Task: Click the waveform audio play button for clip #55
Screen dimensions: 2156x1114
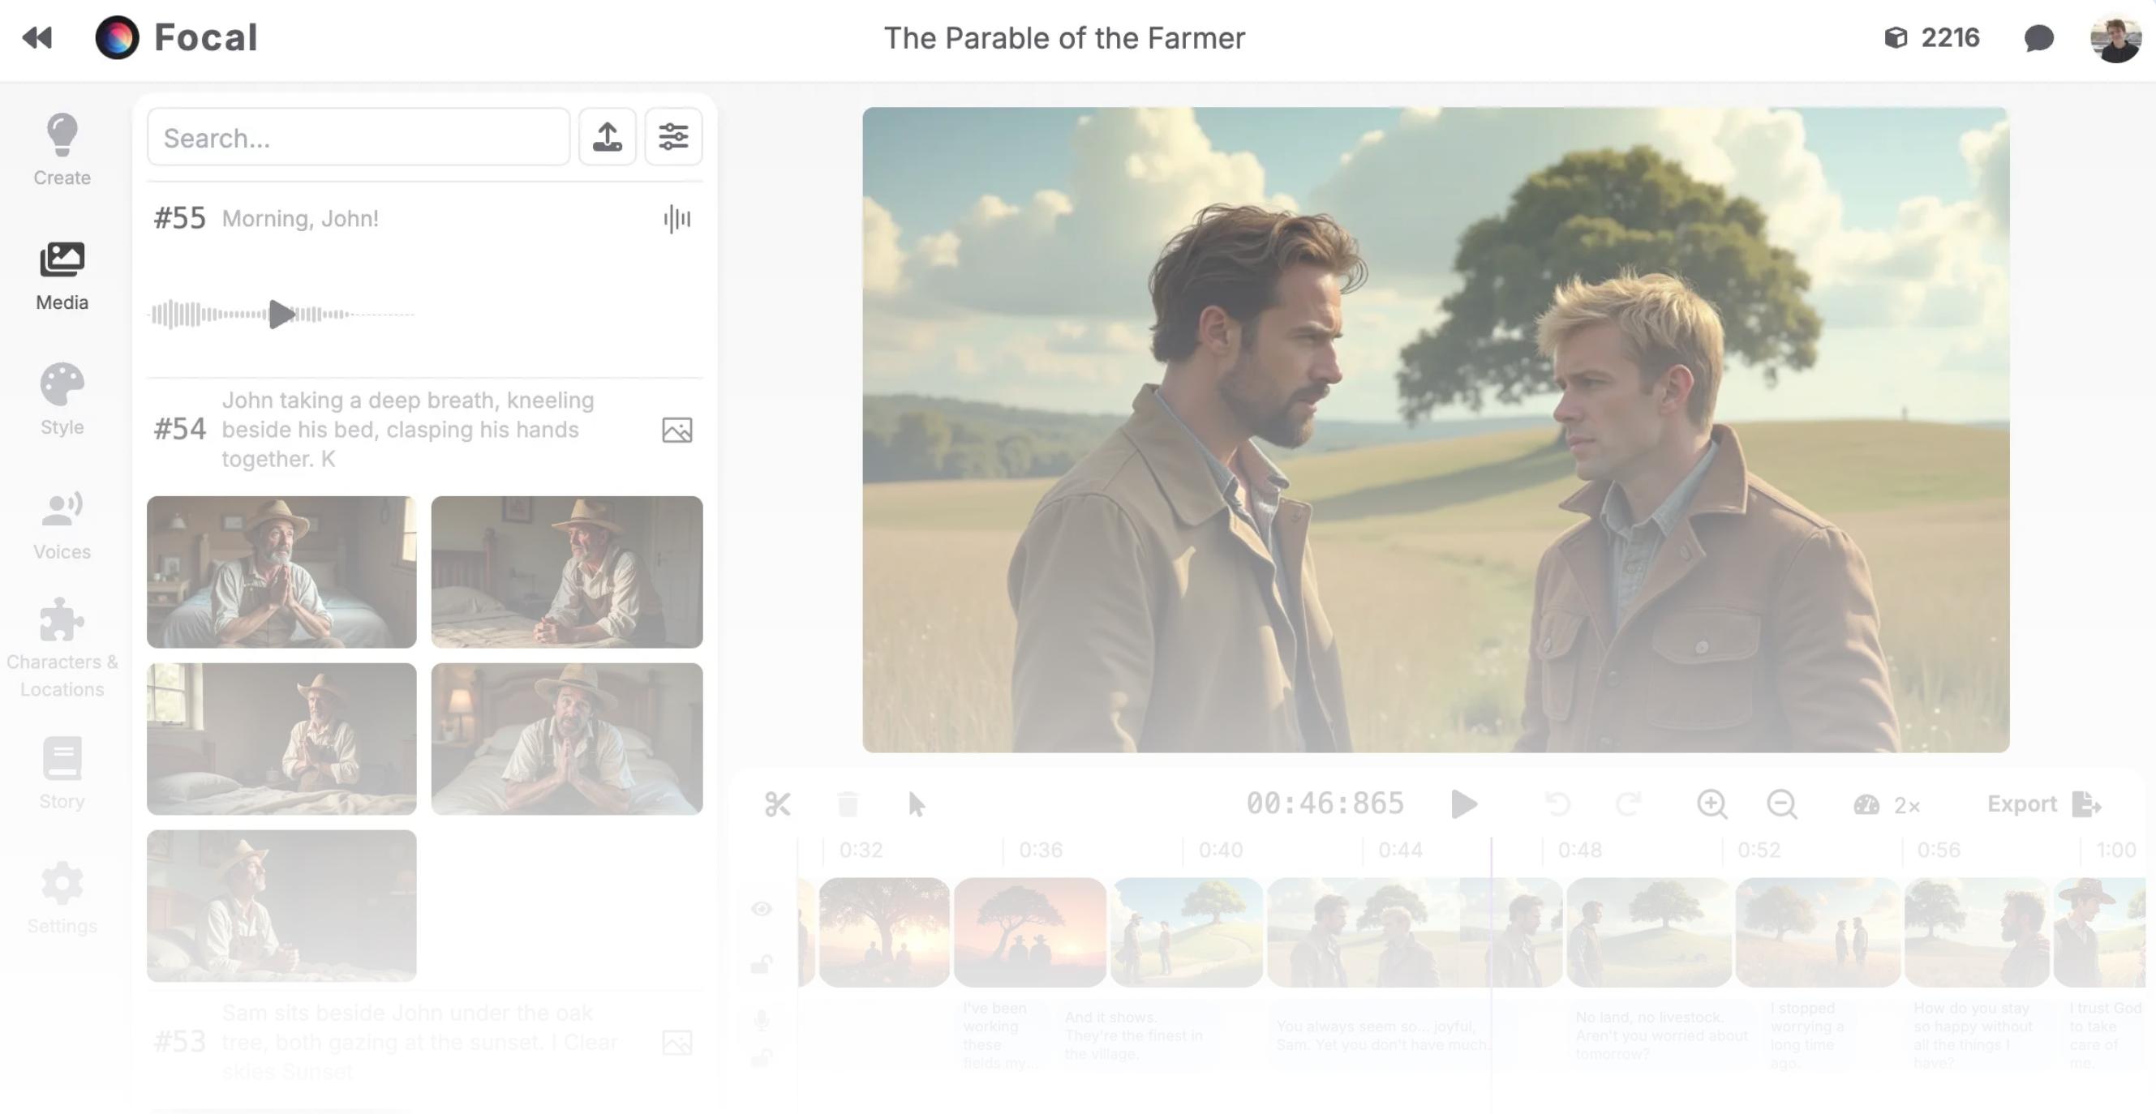Action: 280,314
